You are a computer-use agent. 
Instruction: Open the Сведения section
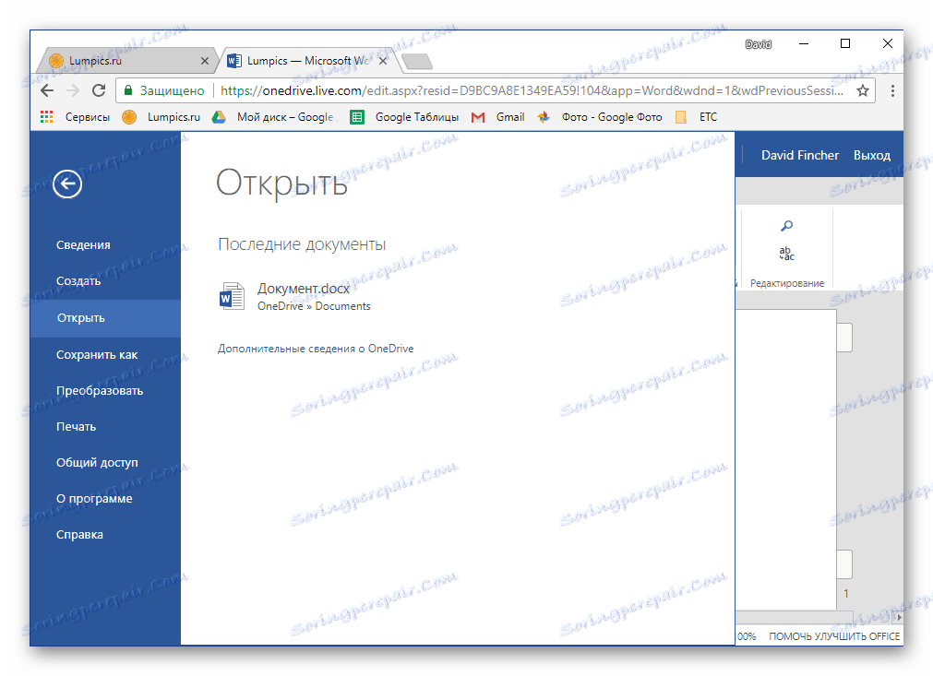click(83, 245)
